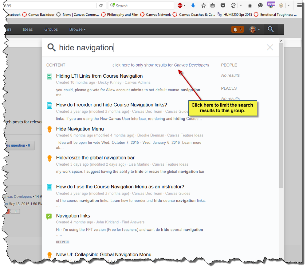
Task: Click the Pocket icon in the toolbar
Action: tap(223, 6)
